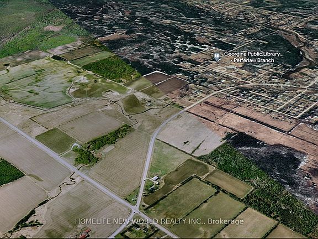Click the Georgina Public Library map pin
The height and width of the screenshot is (239, 318).
tap(217, 57)
